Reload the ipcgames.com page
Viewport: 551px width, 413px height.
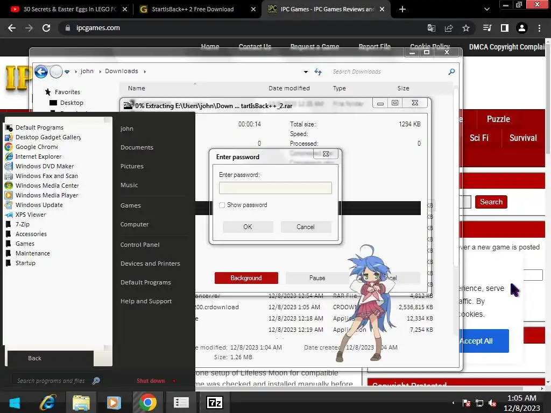tap(46, 28)
